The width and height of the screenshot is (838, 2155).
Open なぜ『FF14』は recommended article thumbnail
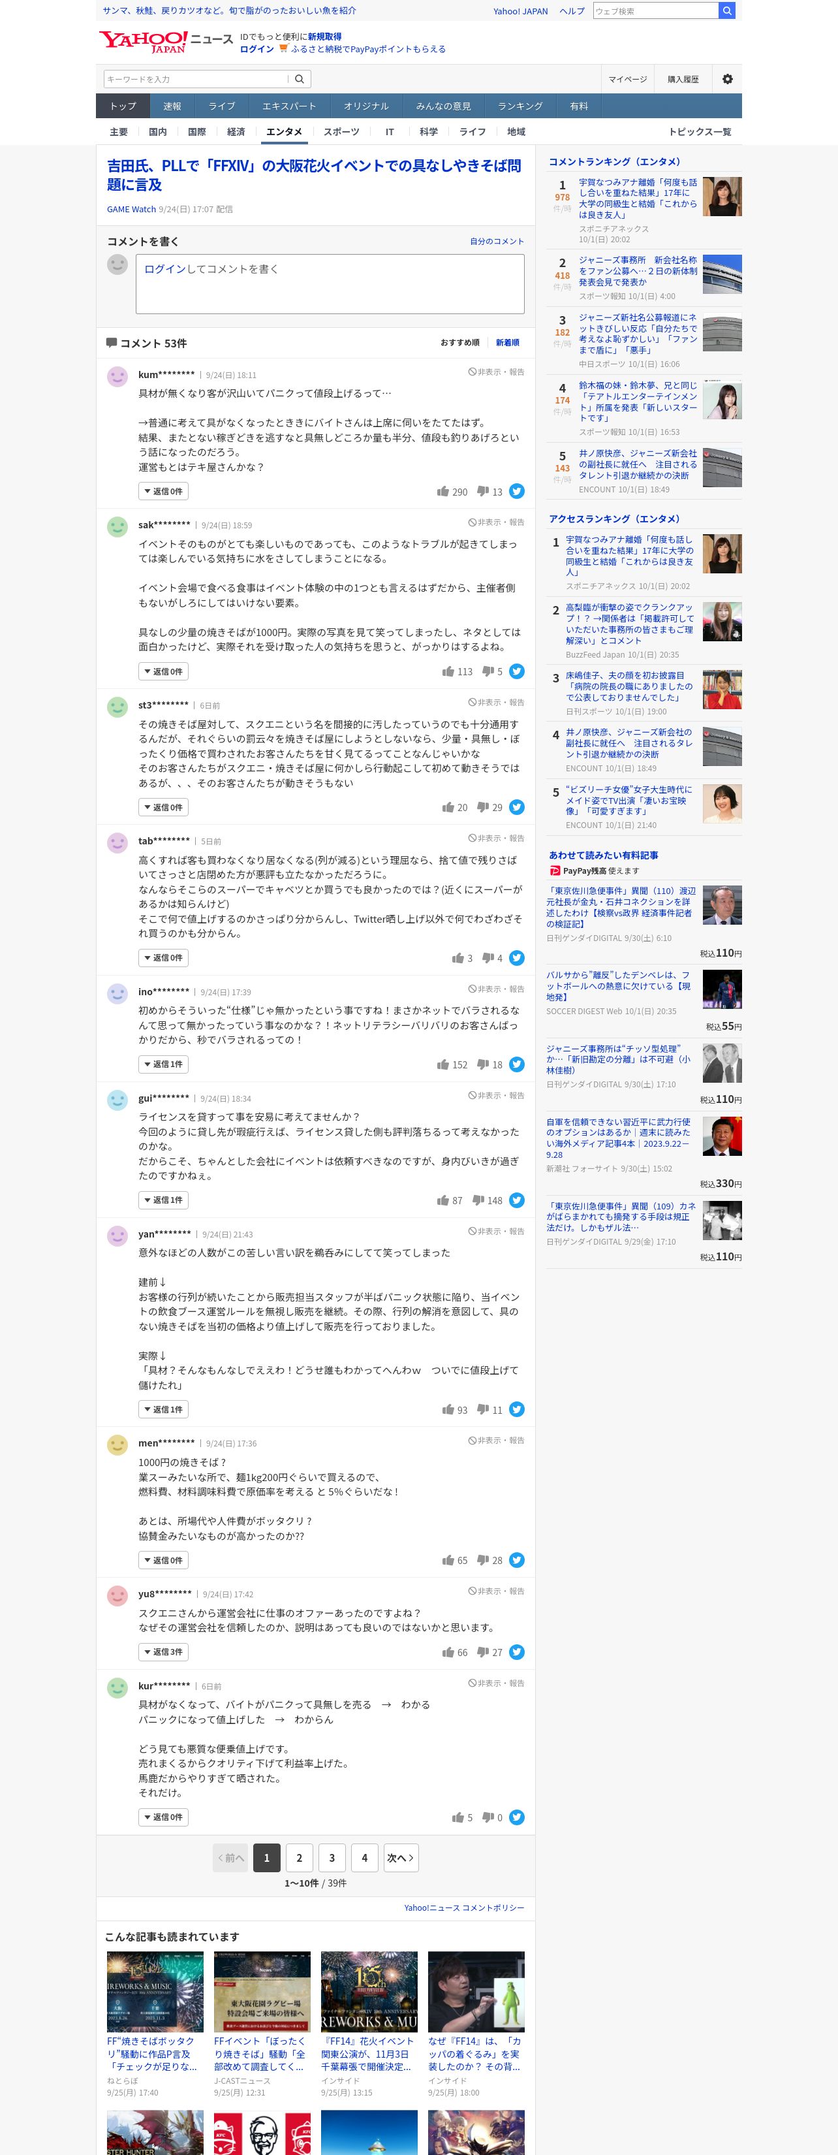point(476,1992)
